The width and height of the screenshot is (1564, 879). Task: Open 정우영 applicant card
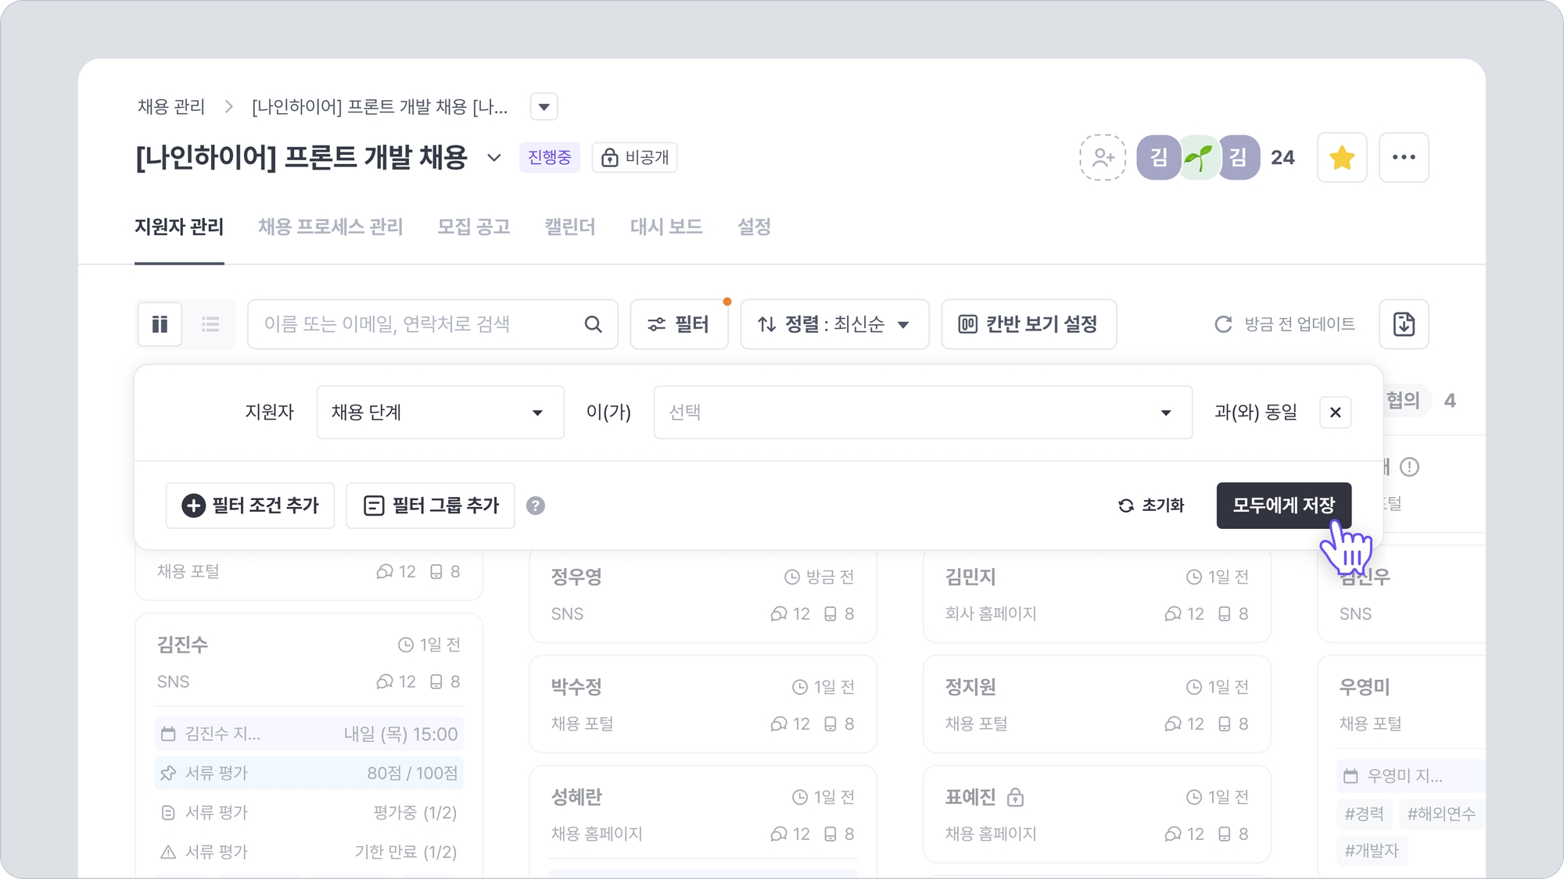pyautogui.click(x=703, y=595)
